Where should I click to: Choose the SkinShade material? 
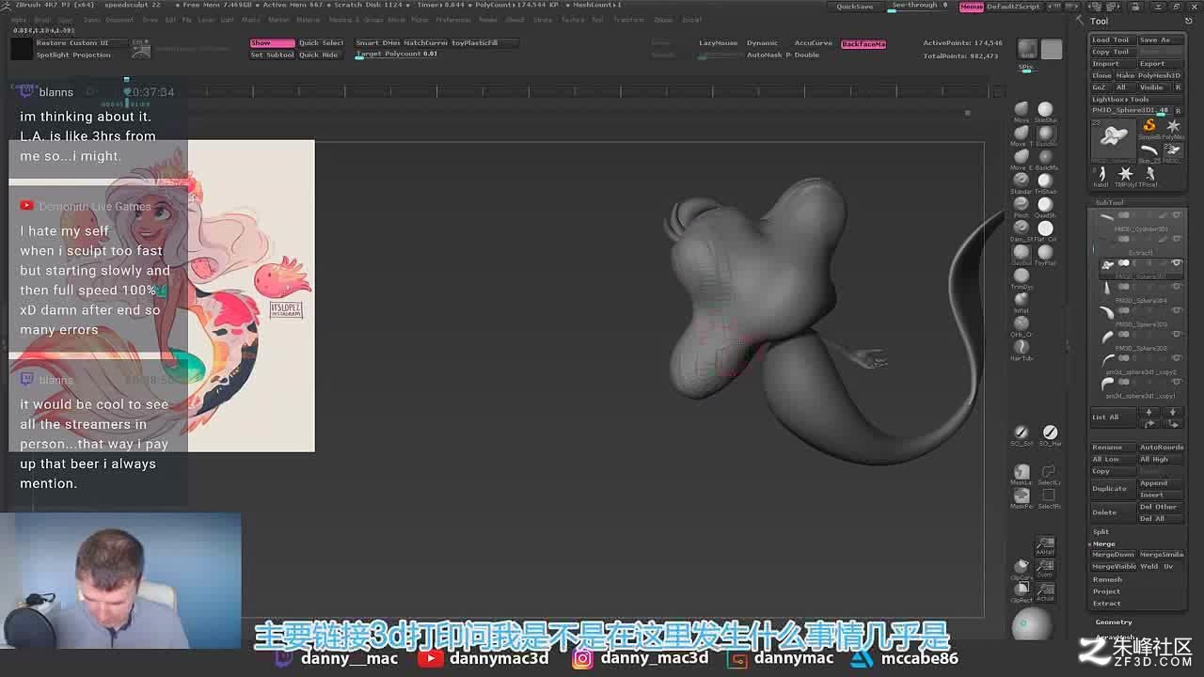[x=1045, y=112]
